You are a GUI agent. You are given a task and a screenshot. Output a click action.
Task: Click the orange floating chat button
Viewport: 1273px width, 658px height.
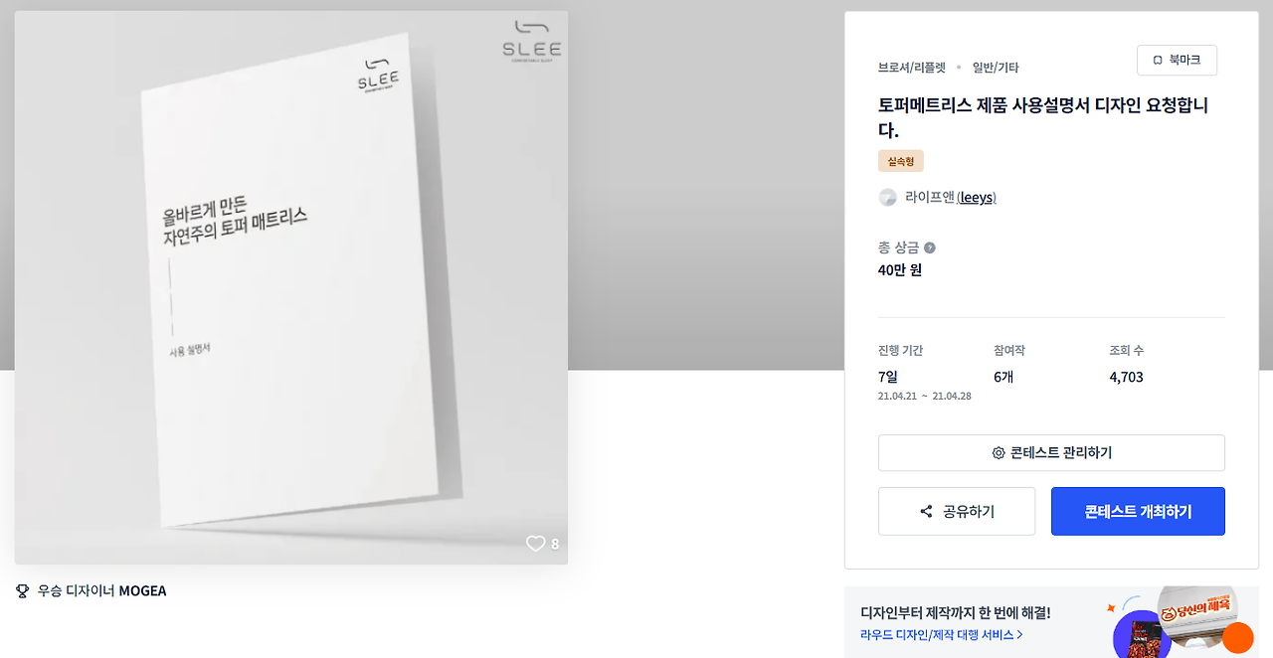point(1238,637)
